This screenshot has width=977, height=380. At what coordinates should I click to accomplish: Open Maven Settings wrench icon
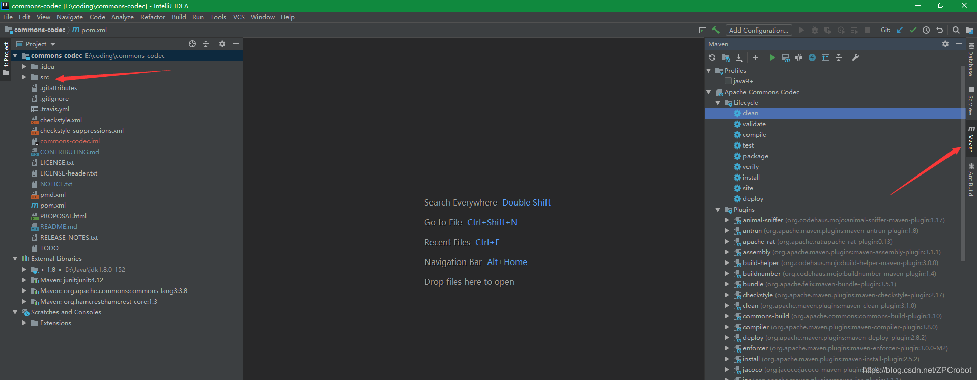(x=855, y=57)
